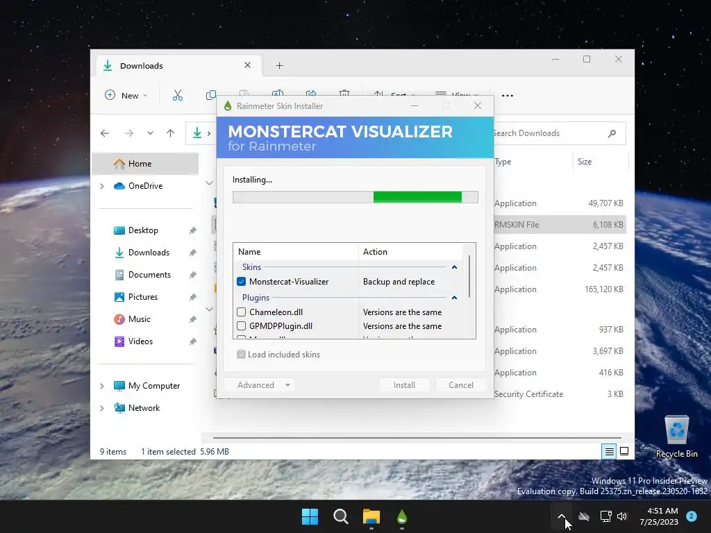Check the Chameleon.dll plugin checkbox
The width and height of the screenshot is (711, 533).
point(241,312)
